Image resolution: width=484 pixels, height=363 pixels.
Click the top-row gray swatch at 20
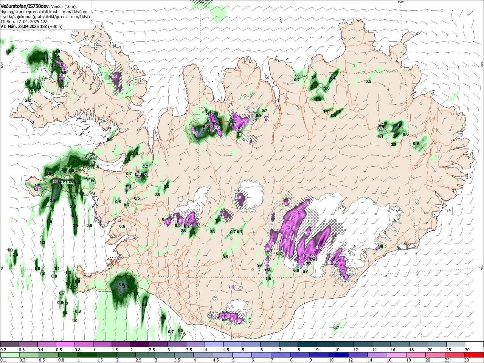(x=436, y=344)
